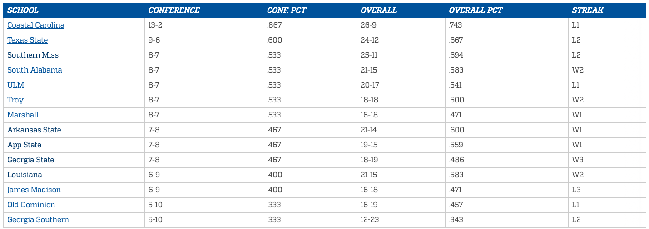This screenshot has height=229, width=649.
Task: Open the App State link
Action: [x=24, y=145]
